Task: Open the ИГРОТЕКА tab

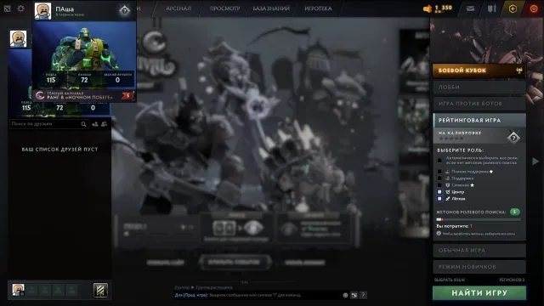Action: click(x=318, y=8)
